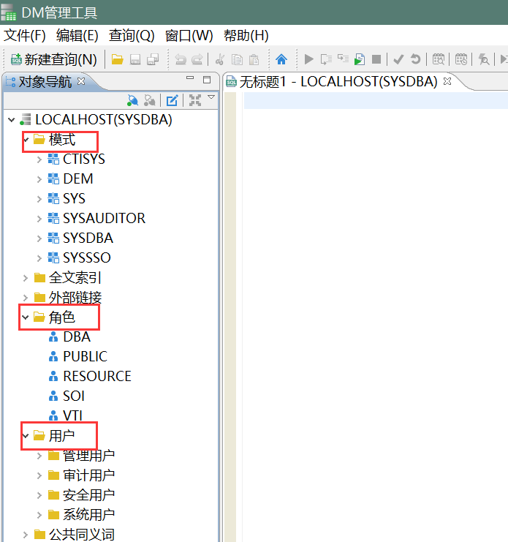Click the Save disk icon in toolbar
This screenshot has width=508, height=542.
click(135, 59)
